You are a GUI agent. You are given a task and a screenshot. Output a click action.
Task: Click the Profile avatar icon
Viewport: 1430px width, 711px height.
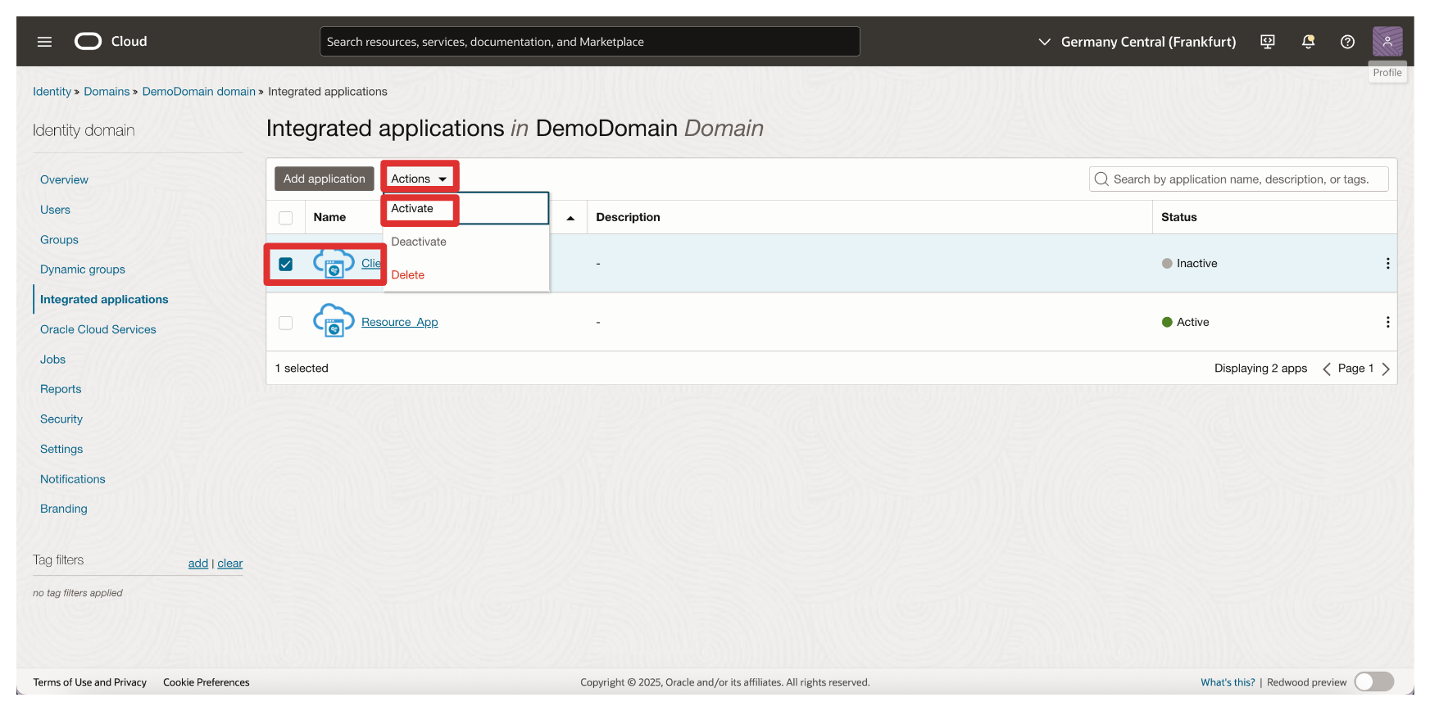1387,42
